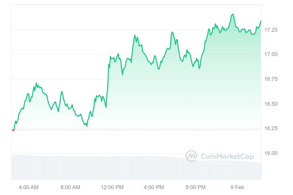Click the 16.00 price axis label
Viewport: 293px width, 195px height.
271,153
